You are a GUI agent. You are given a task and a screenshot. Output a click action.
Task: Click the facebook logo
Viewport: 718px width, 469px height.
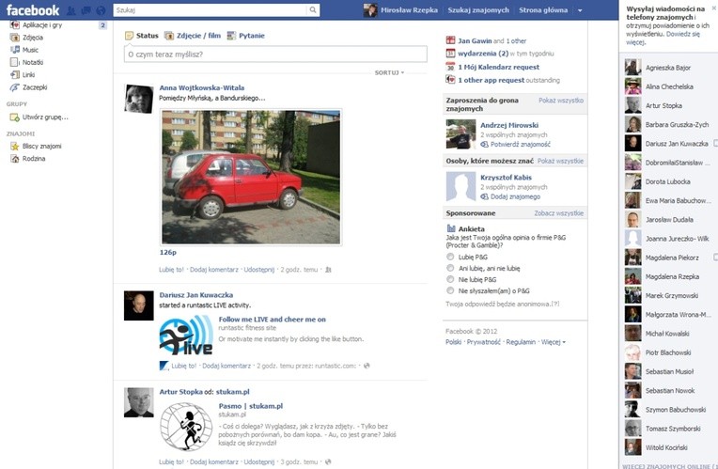33,10
